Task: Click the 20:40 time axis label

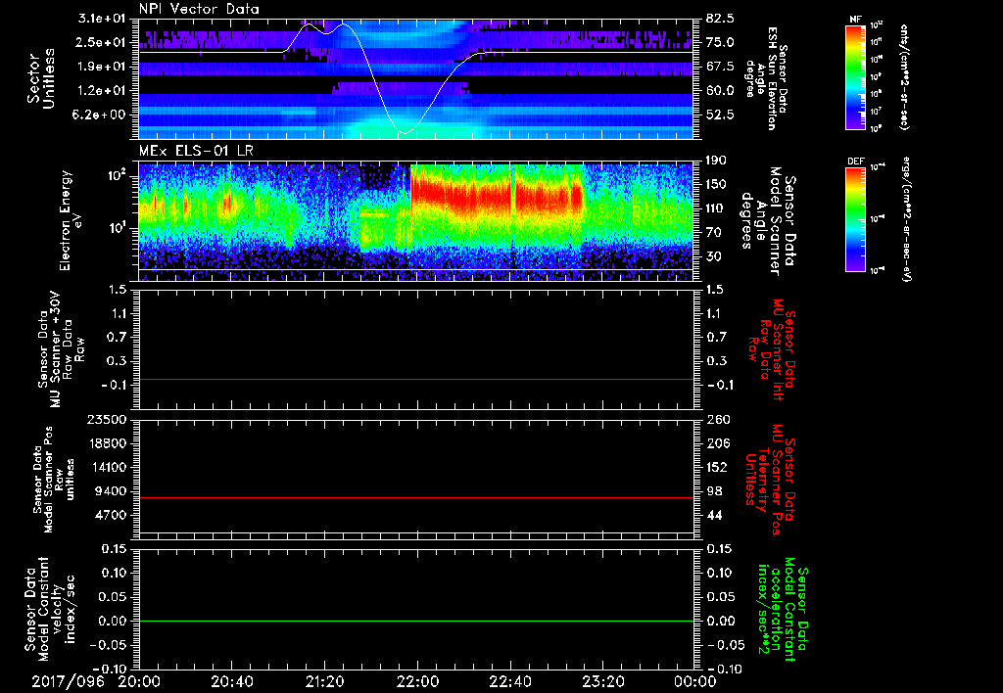Action: [x=233, y=679]
